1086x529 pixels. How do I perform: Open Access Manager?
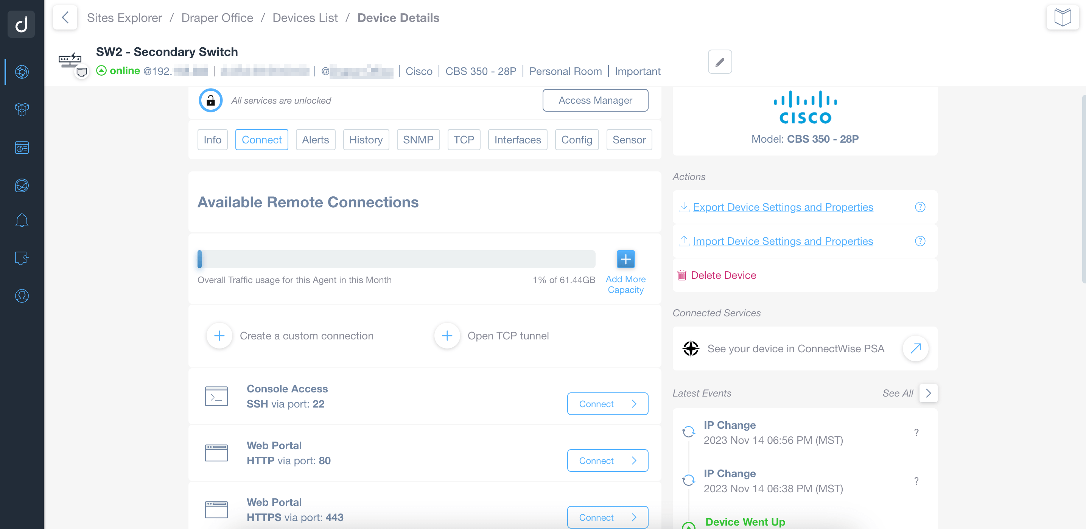click(x=595, y=100)
